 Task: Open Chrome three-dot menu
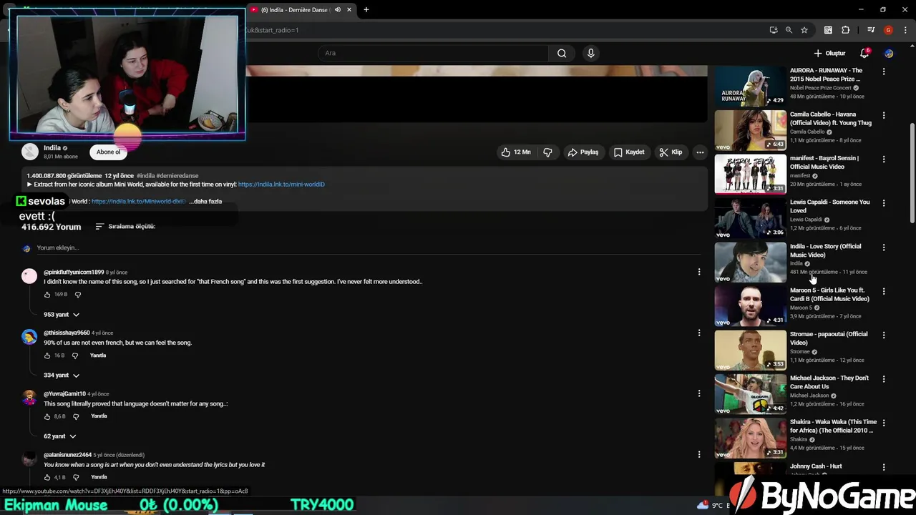click(905, 30)
